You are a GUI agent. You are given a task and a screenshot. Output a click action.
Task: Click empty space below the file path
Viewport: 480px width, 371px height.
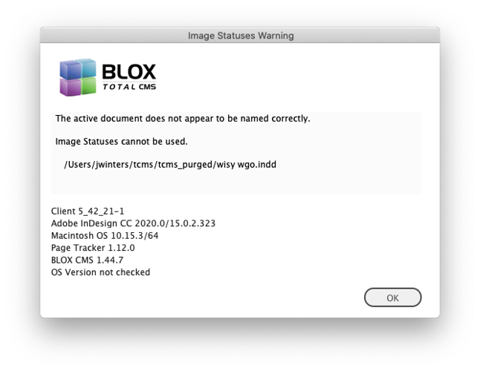coord(238,183)
